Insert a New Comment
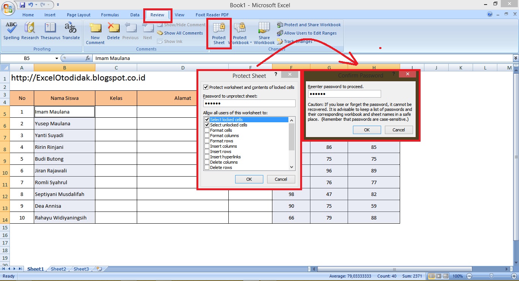Screen dimensions: 519x281 95,33
